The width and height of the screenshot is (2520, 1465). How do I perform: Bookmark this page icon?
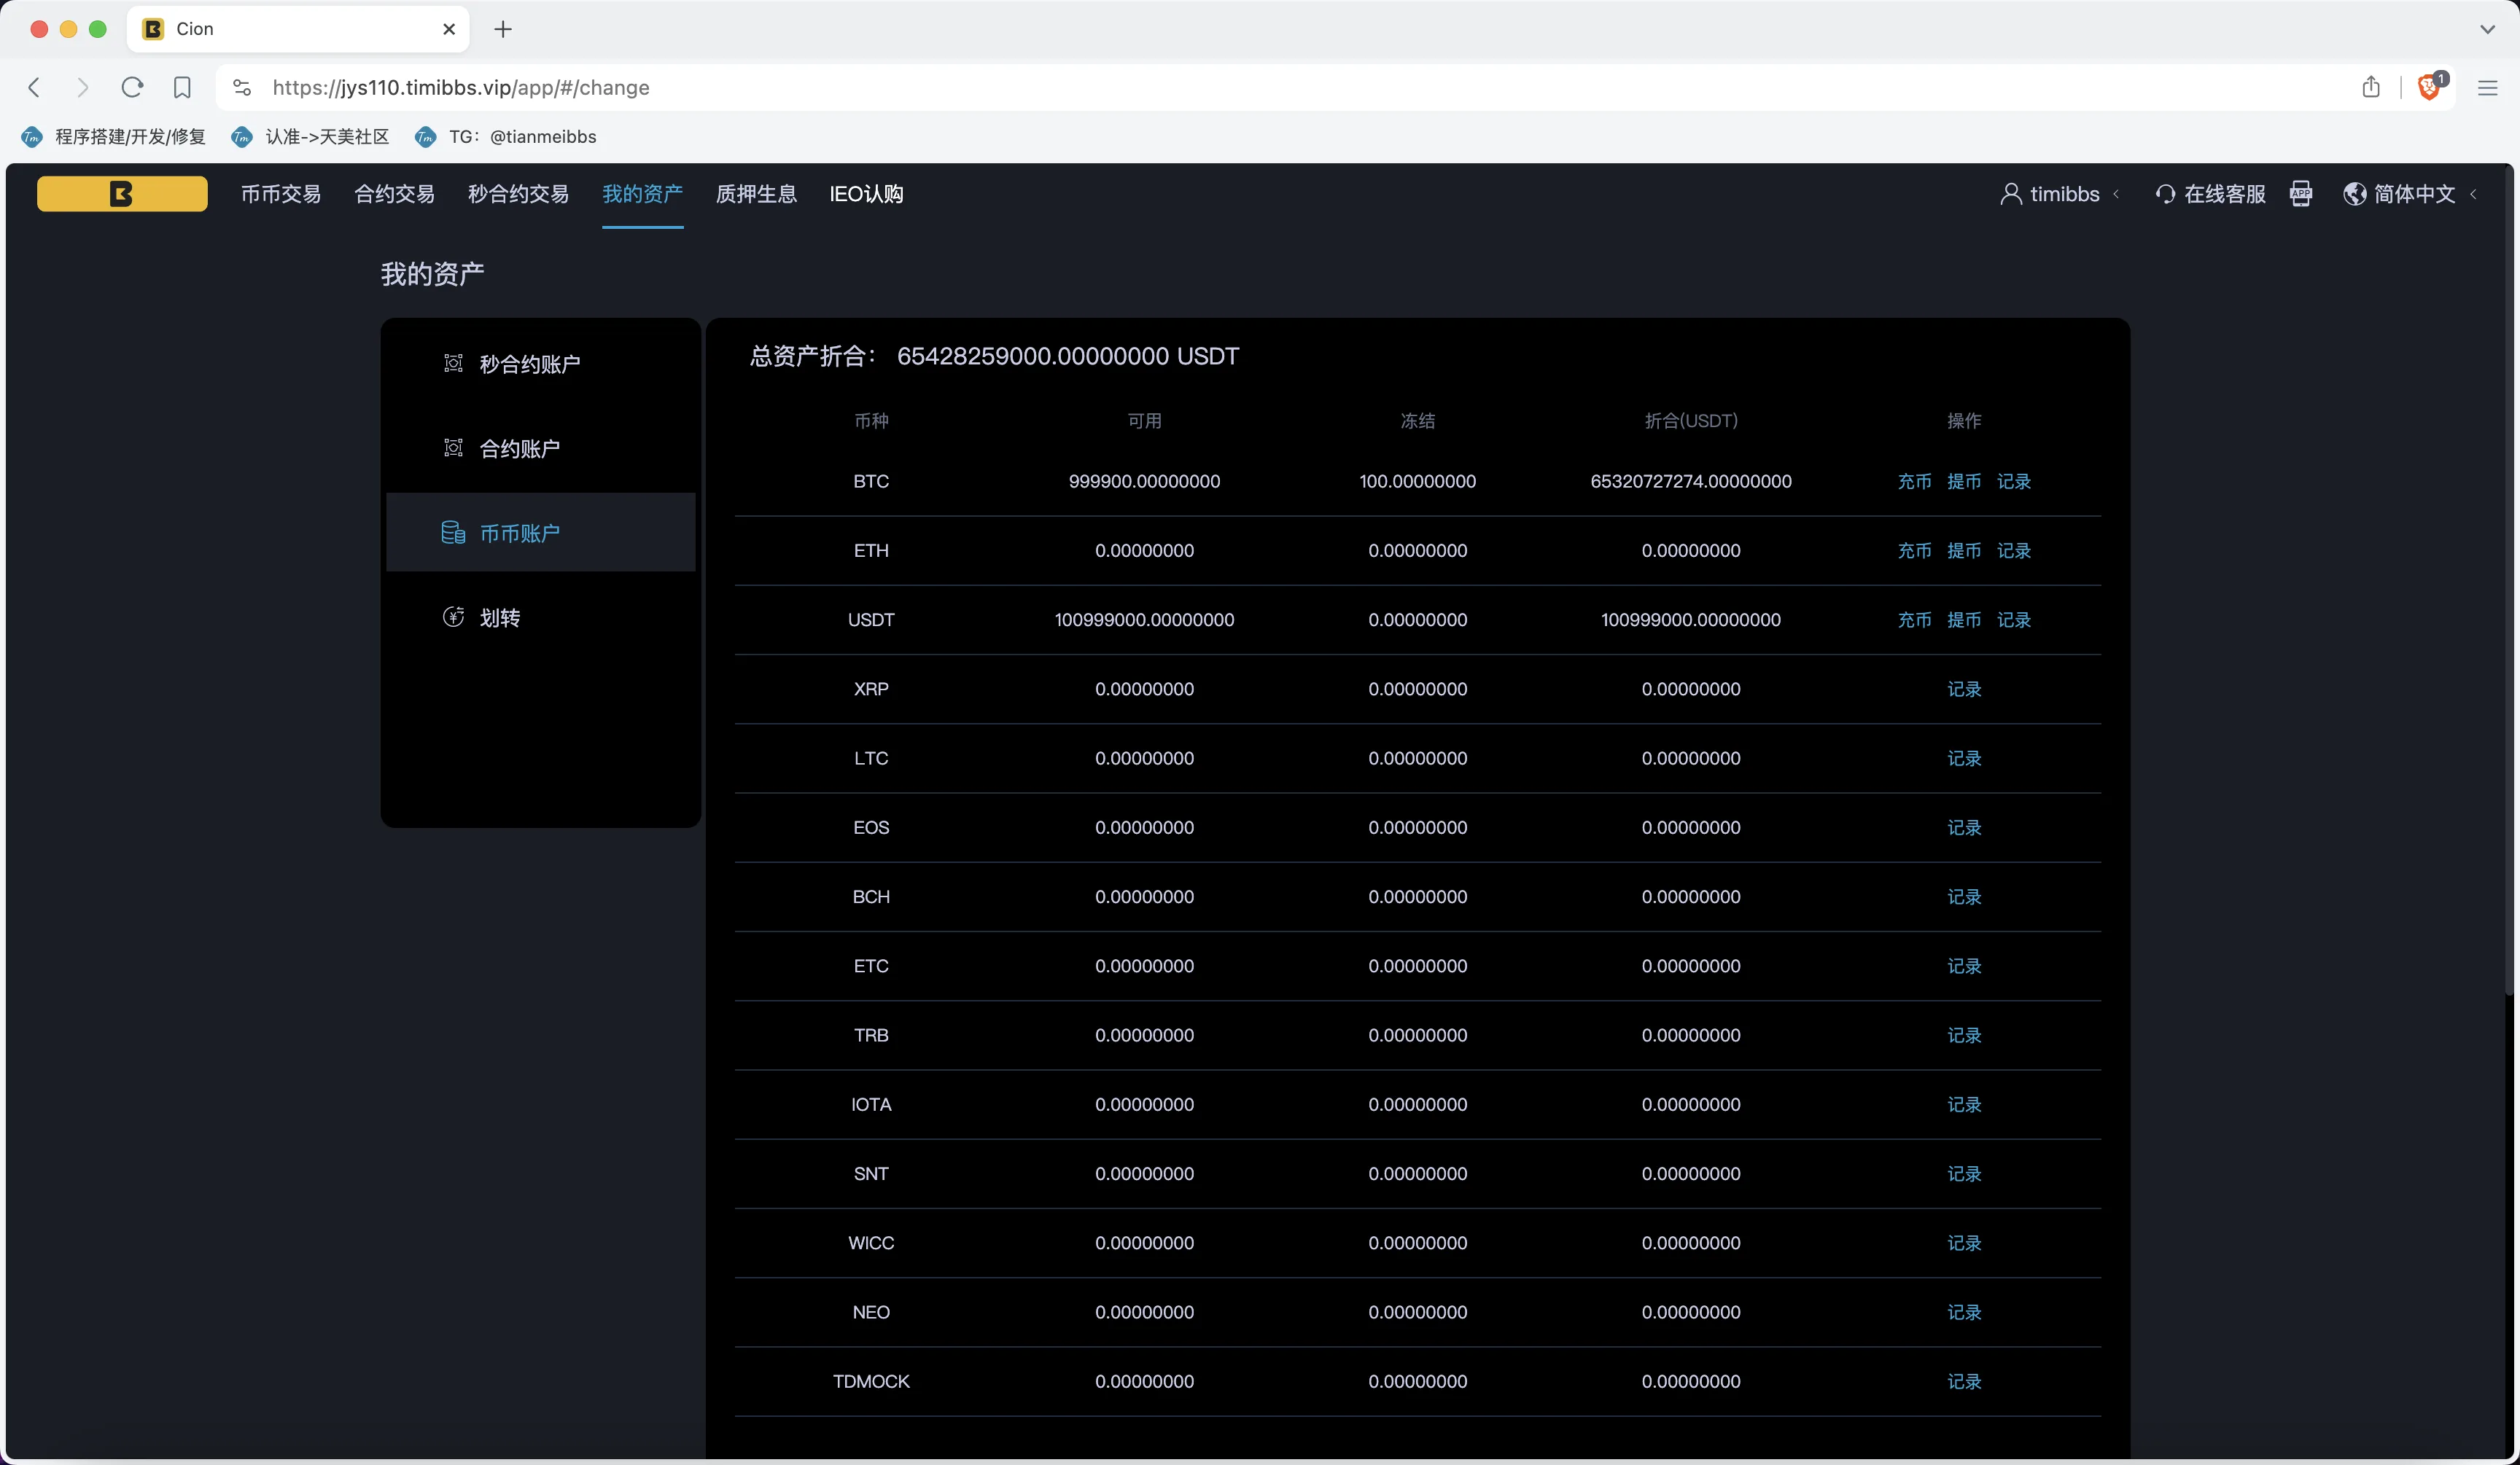(182, 88)
